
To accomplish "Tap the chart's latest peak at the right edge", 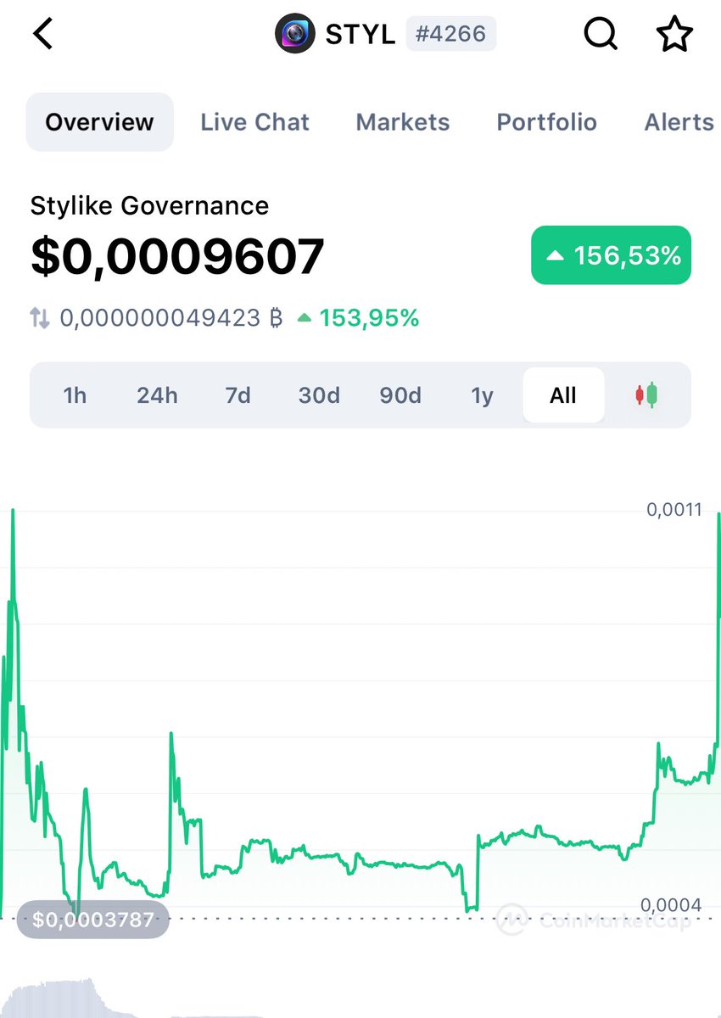I will click(718, 515).
